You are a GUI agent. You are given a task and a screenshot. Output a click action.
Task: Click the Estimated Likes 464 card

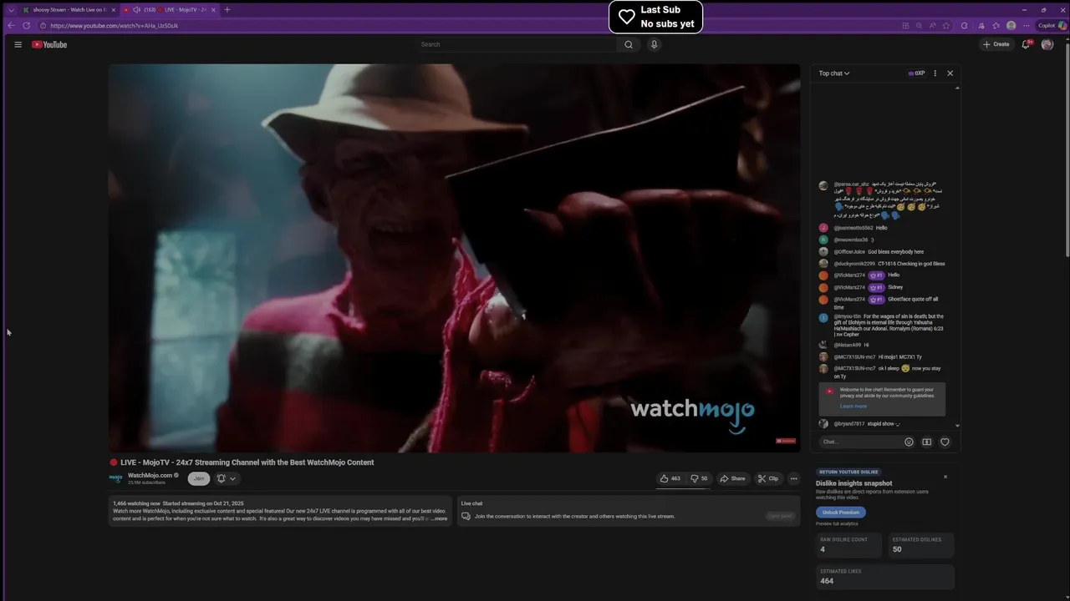click(x=885, y=577)
